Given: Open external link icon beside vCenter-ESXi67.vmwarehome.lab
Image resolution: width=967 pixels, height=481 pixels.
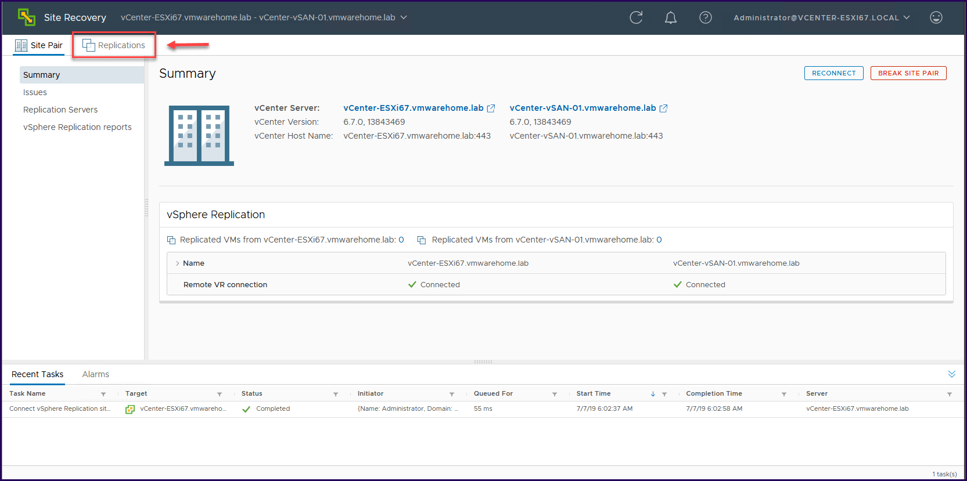Looking at the screenshot, I should point(491,109).
